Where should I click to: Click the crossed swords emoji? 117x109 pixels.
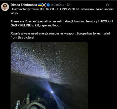click(x=44, y=5)
